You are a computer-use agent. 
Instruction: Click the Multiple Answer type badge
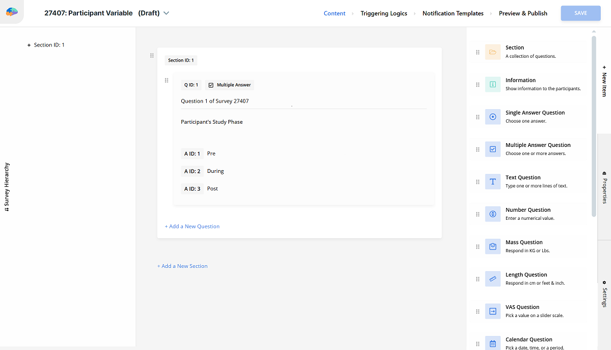pos(229,85)
